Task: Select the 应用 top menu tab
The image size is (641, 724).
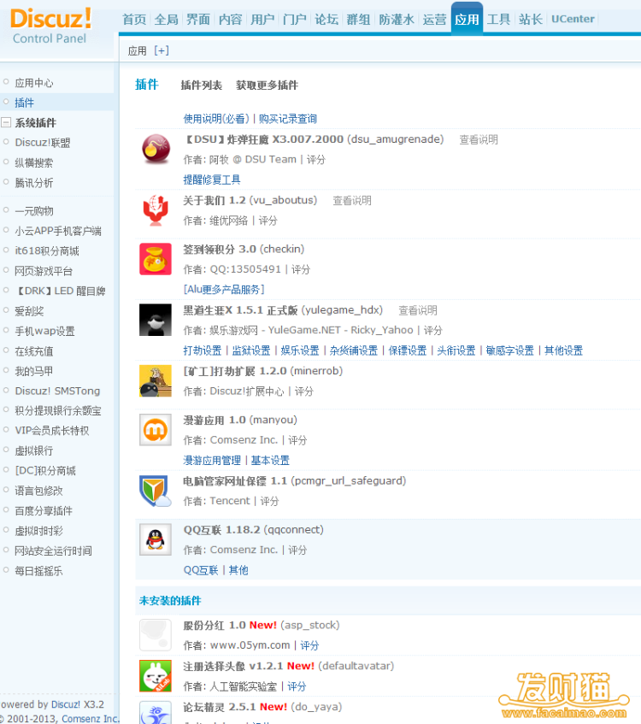Action: [x=467, y=20]
